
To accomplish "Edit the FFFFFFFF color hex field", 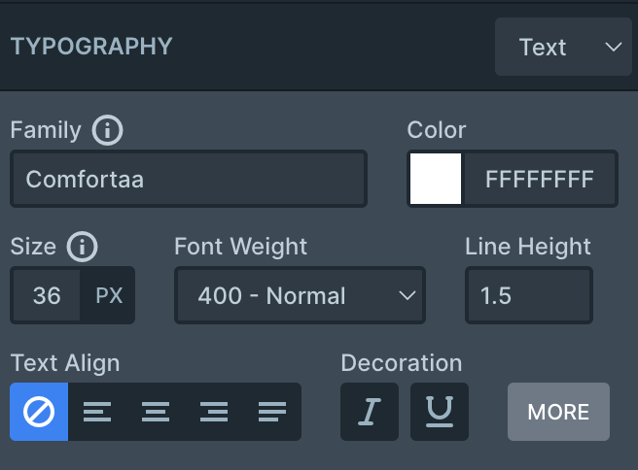I will [x=540, y=179].
